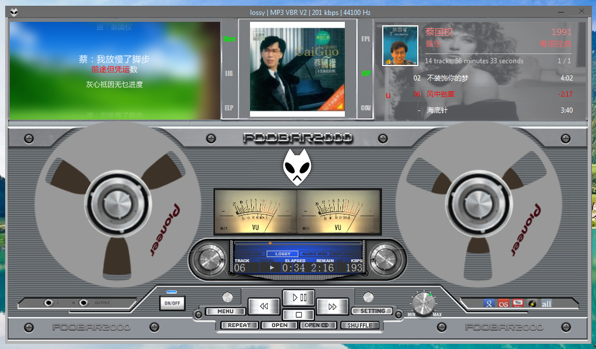Switch to the EPL playlist tab
Image resolution: width=596 pixels, height=349 pixels.
[366, 39]
